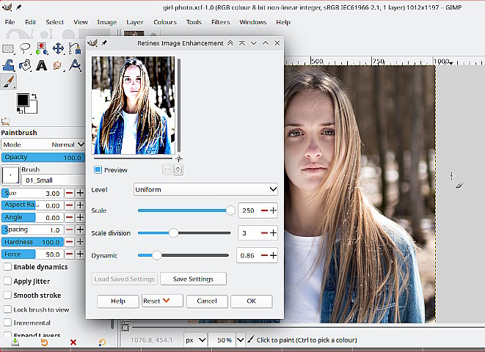The image size is (485, 352).
Task: Select the Free Select lasso tool
Action: pos(25,48)
